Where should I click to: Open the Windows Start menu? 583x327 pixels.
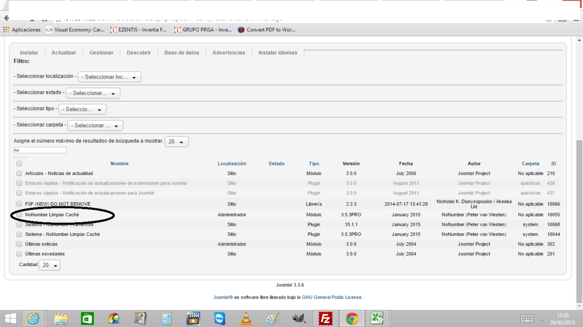click(x=11, y=319)
